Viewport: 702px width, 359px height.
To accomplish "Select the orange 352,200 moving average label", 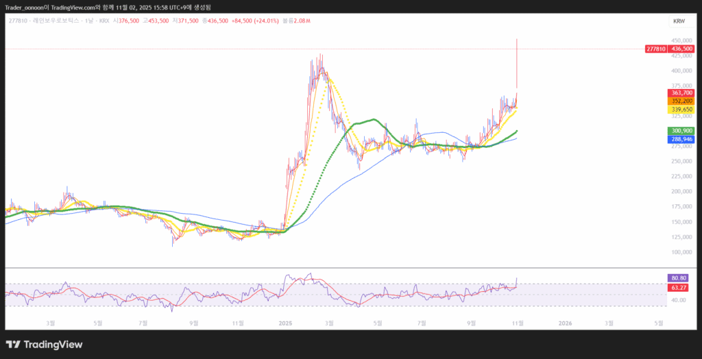I will (x=681, y=101).
